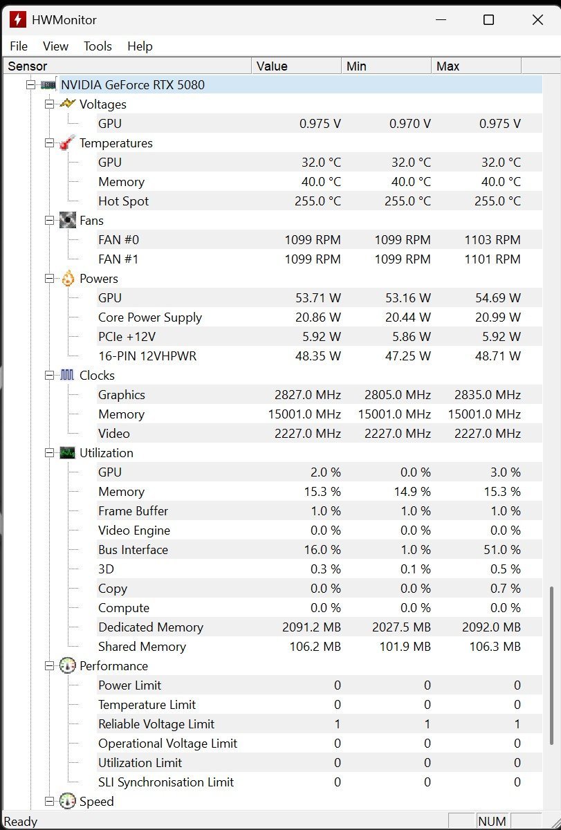This screenshot has width=561, height=830.
Task: Open the File menu
Action: (x=19, y=46)
